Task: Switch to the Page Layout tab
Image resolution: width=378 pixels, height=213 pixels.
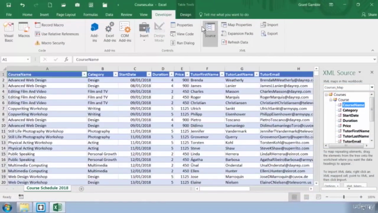Action: pos(66,14)
